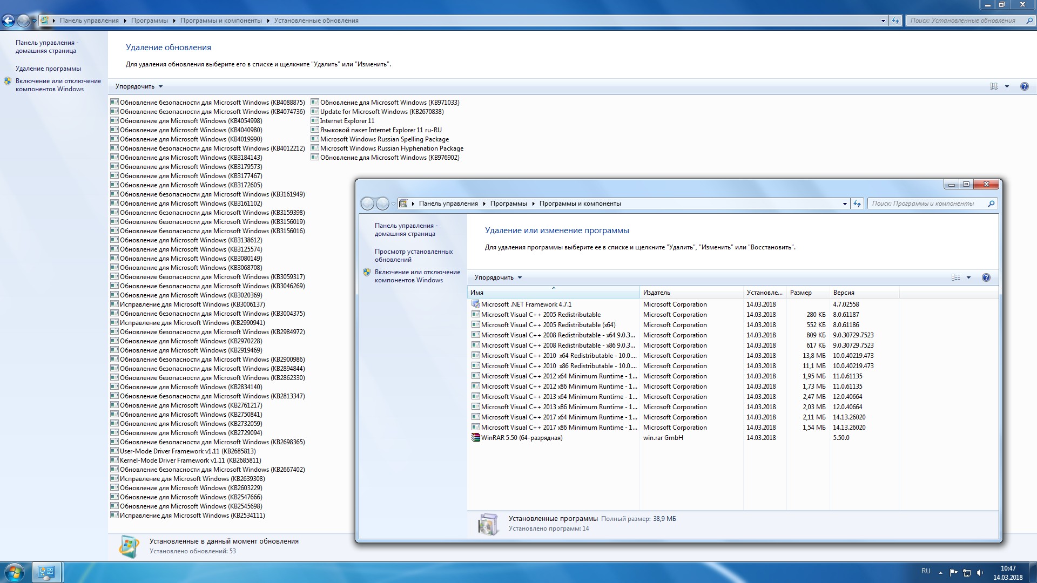Click help icon in Programs and Features window
The image size is (1037, 583).
click(x=986, y=277)
